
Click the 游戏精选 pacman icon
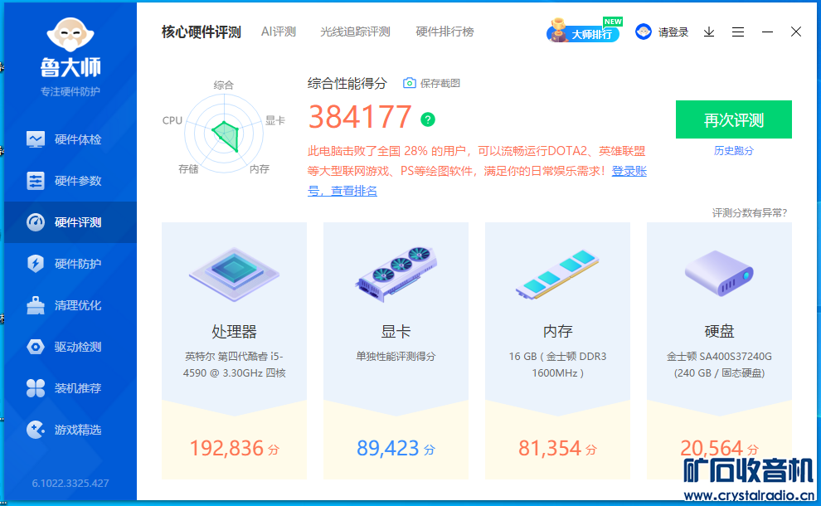pyautogui.click(x=36, y=430)
